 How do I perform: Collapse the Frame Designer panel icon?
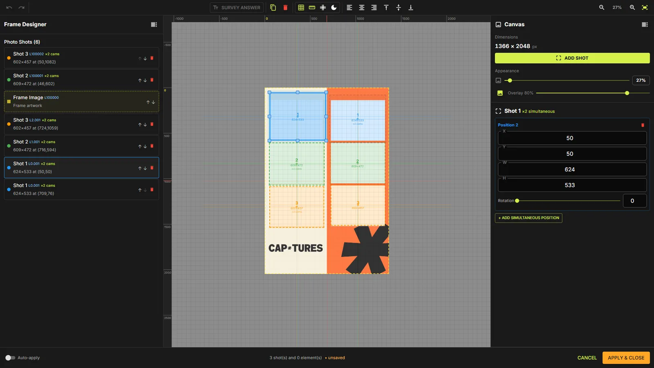[x=154, y=25]
